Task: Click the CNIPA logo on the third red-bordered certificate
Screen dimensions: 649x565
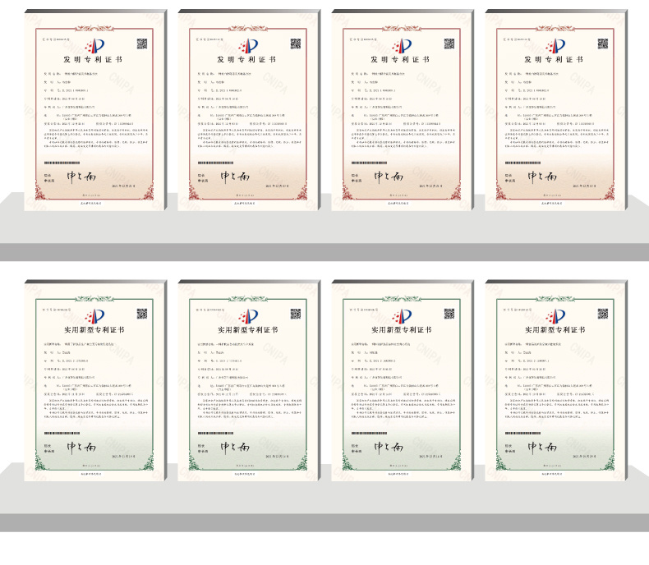Action: 402,46
